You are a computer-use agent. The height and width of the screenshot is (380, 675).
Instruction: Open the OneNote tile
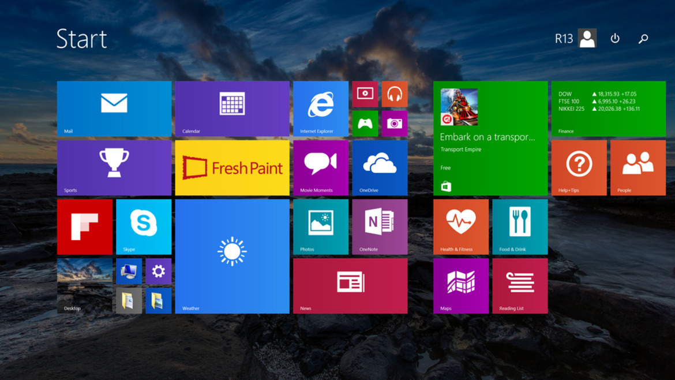380,226
